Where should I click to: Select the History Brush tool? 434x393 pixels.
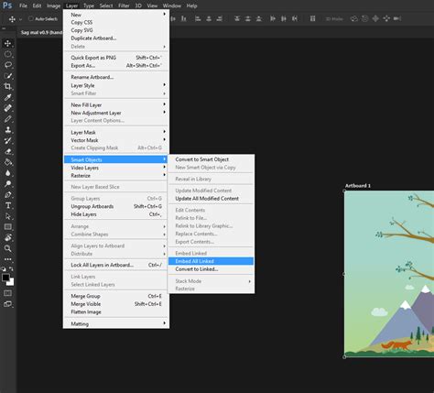click(x=8, y=140)
